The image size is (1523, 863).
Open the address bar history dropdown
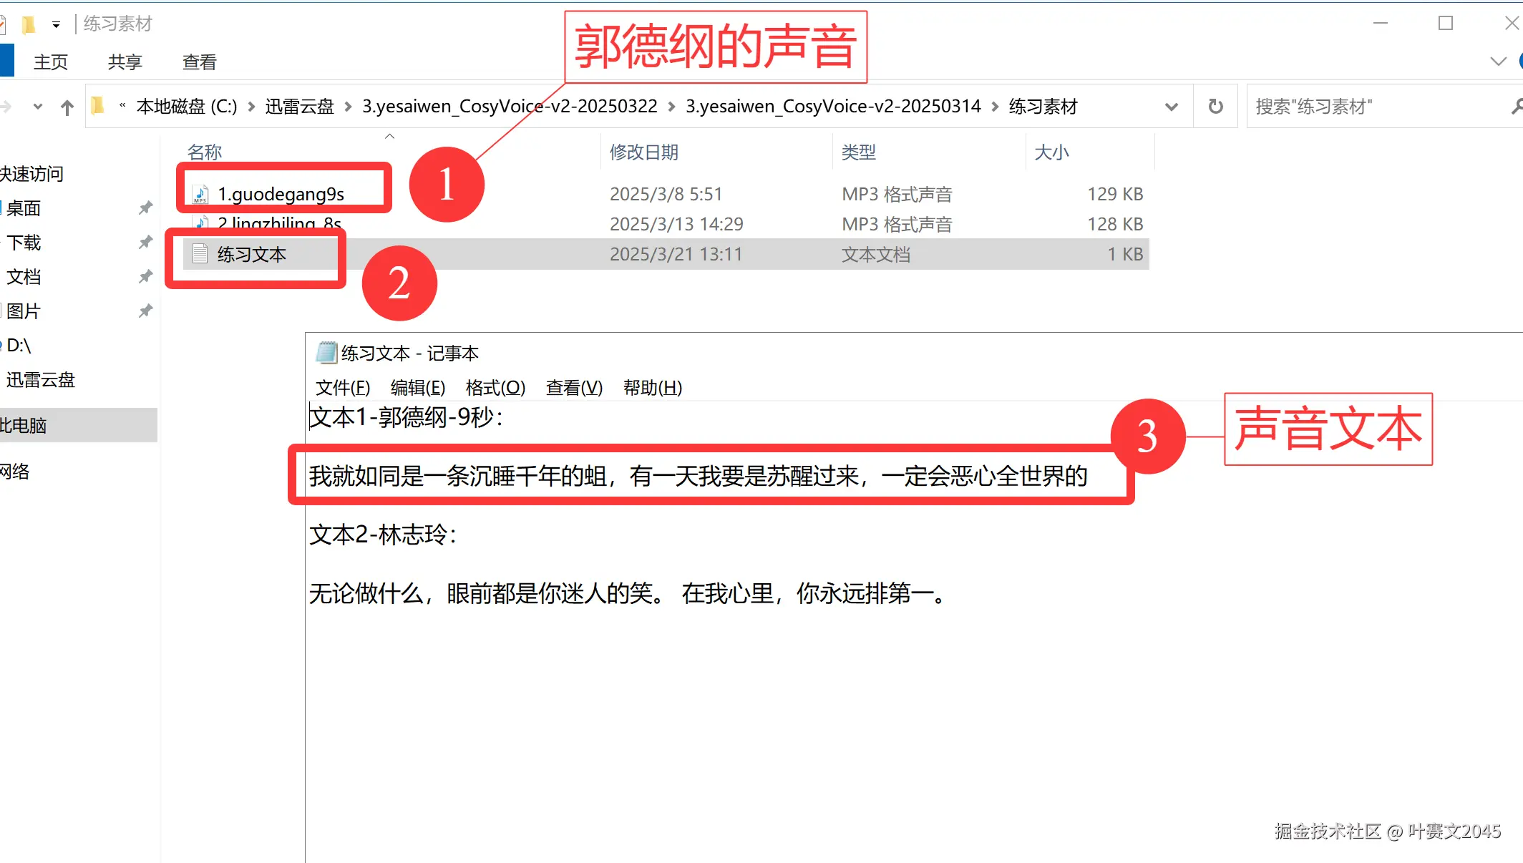pos(1171,107)
